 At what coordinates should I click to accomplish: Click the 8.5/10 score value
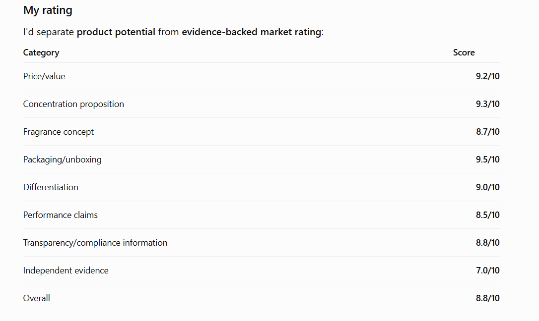[487, 215]
